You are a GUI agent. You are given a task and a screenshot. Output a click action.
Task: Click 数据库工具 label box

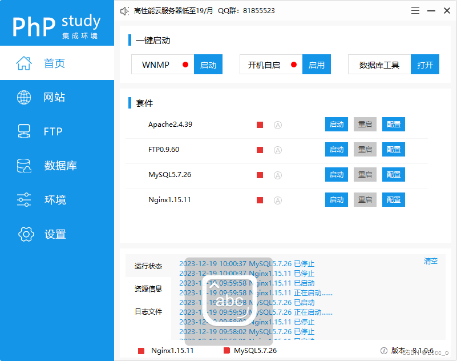pyautogui.click(x=379, y=65)
